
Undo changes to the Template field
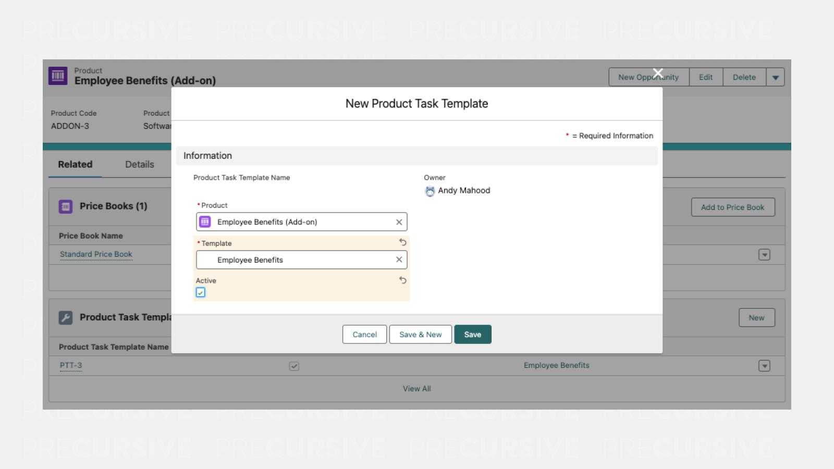click(402, 242)
